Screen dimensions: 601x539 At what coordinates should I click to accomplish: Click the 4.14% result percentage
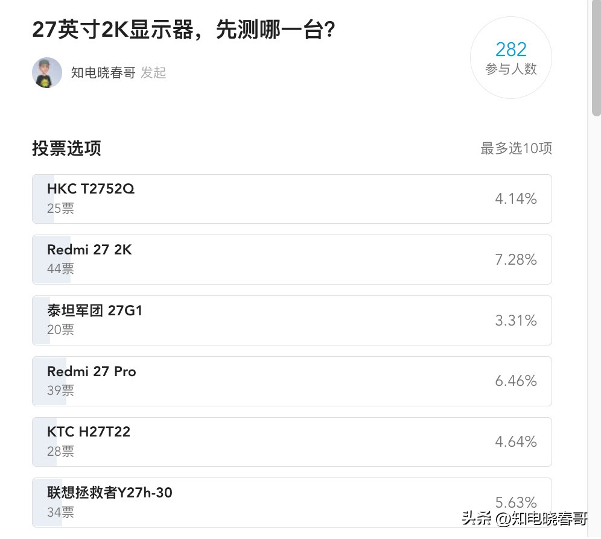(516, 199)
